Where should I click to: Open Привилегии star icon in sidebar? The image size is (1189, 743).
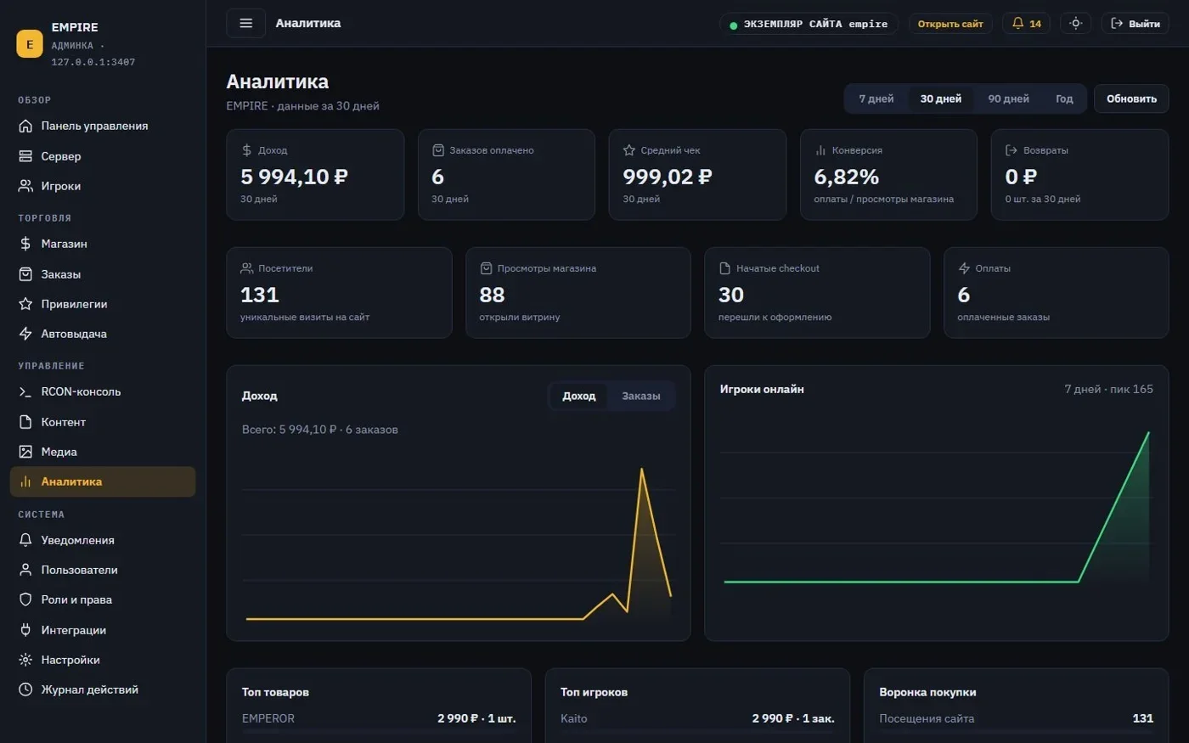tap(25, 304)
